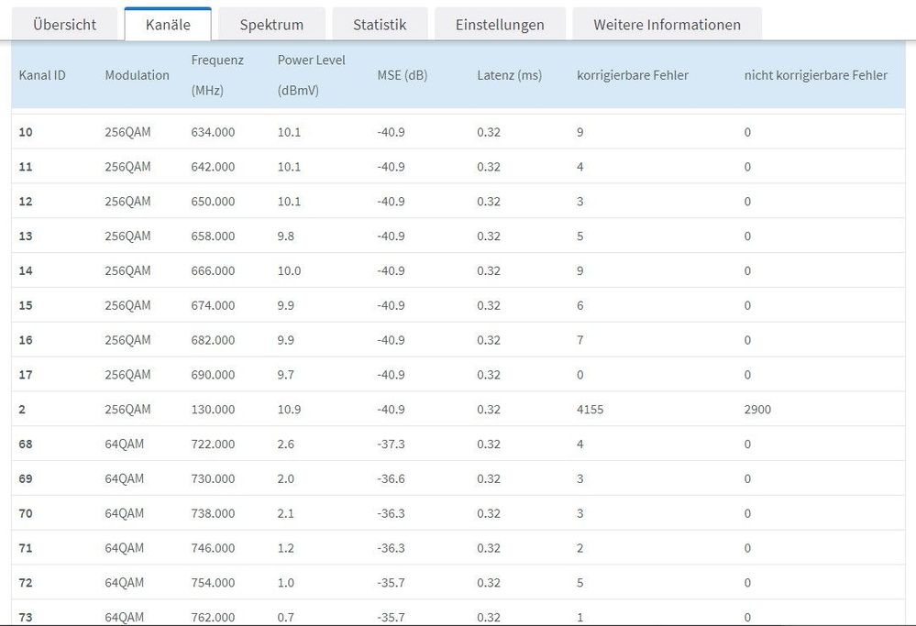The image size is (916, 626).
Task: Click power level 9.8 in channel 13 row
Action: tap(286, 236)
